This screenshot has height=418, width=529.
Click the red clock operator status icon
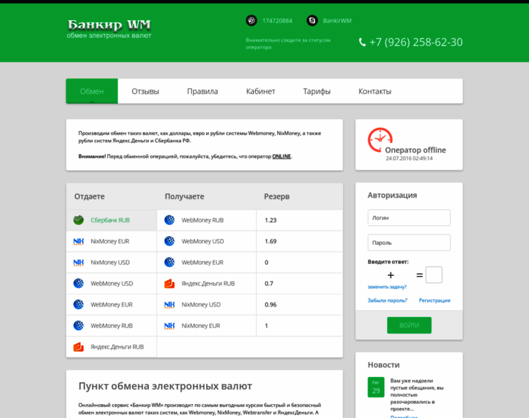click(380, 140)
